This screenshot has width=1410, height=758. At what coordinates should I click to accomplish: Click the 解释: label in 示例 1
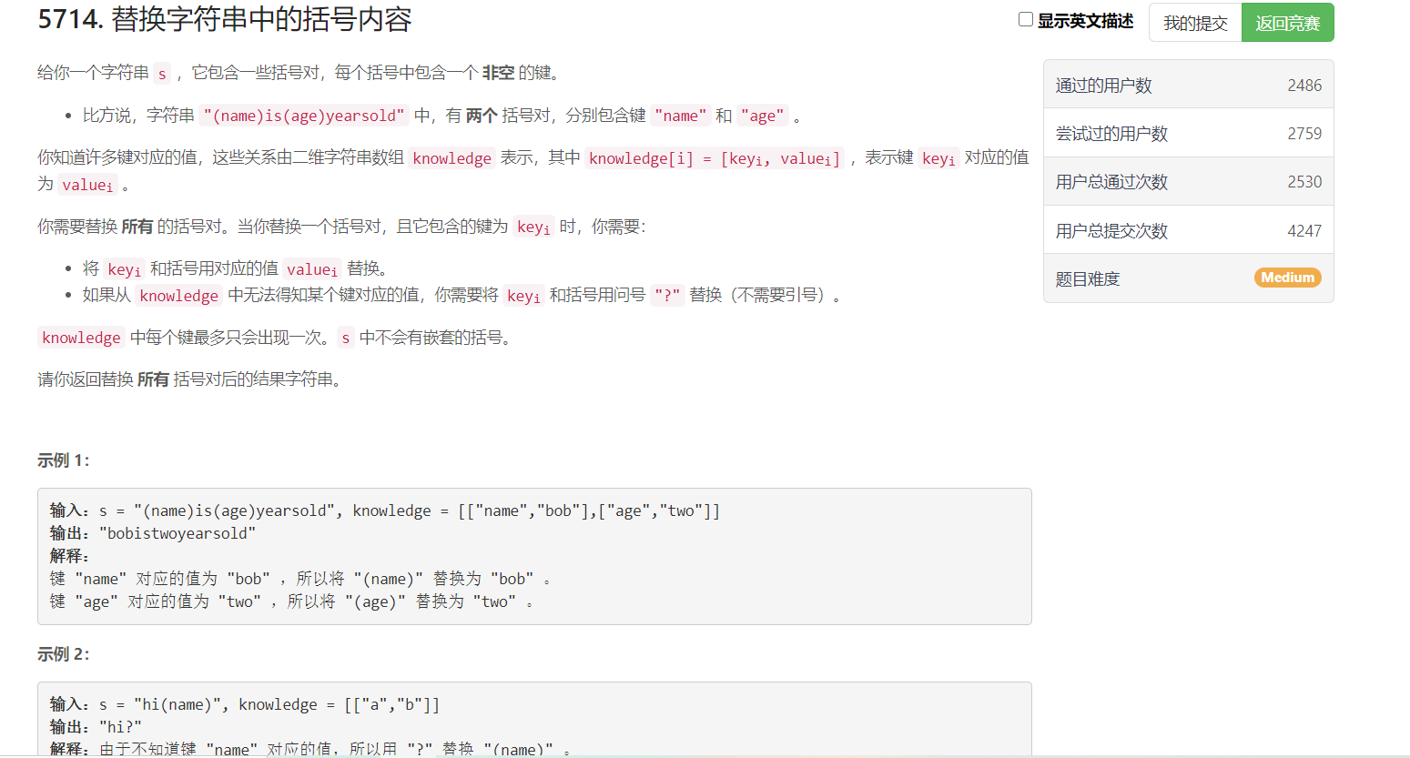tap(69, 556)
